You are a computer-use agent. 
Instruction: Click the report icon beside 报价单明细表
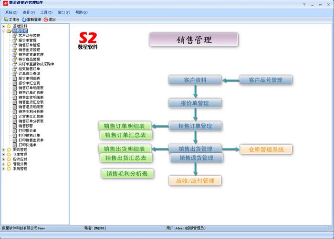15,79
